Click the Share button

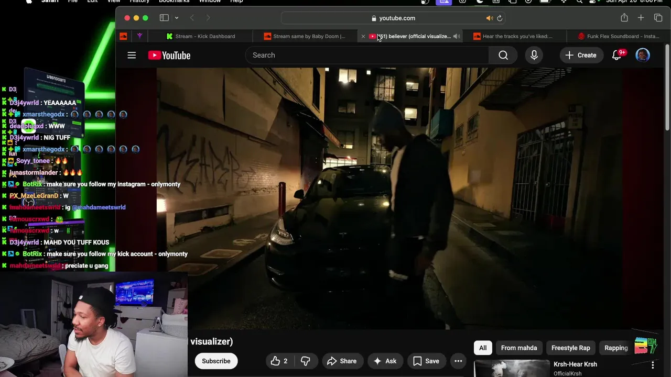click(342, 361)
